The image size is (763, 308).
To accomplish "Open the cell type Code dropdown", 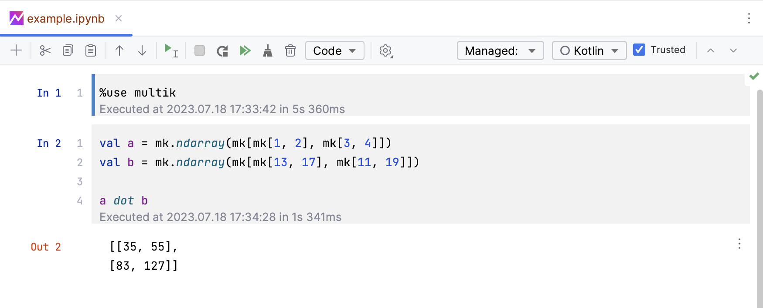I will click(x=335, y=50).
